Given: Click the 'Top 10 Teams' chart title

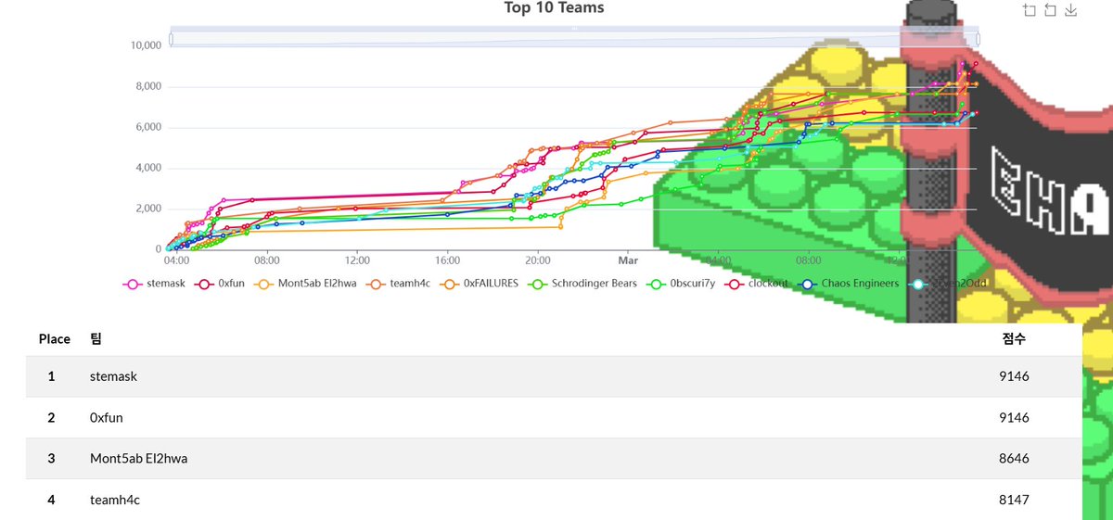Looking at the screenshot, I should pos(554,7).
